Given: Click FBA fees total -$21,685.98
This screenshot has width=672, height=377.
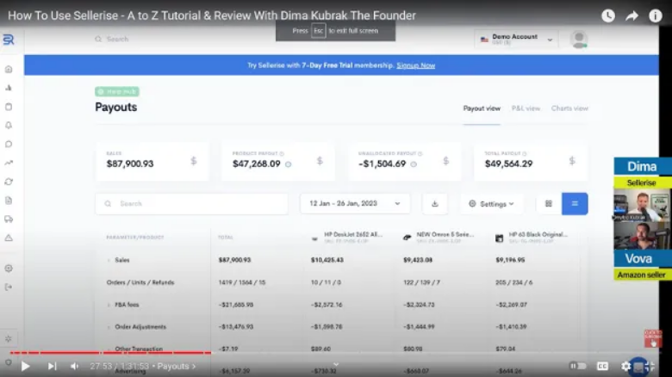Looking at the screenshot, I should pyautogui.click(x=236, y=305).
